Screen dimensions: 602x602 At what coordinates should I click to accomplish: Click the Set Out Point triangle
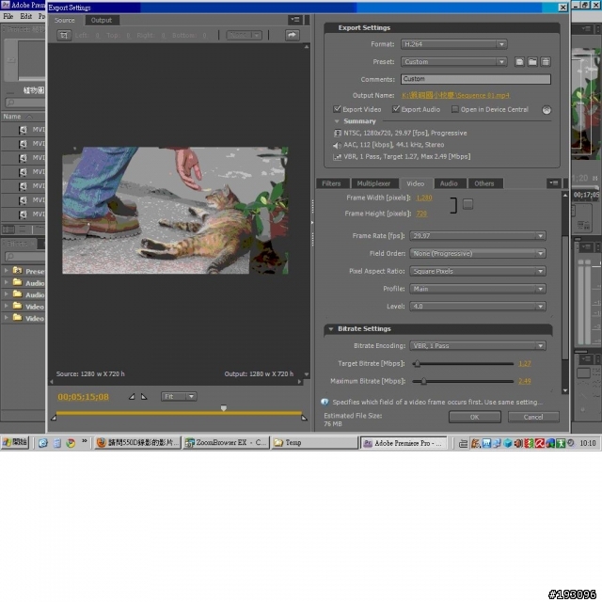tap(144, 396)
